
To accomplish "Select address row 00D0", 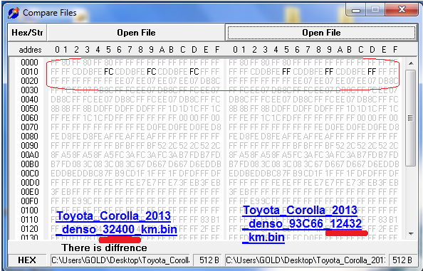I will 30,183.
